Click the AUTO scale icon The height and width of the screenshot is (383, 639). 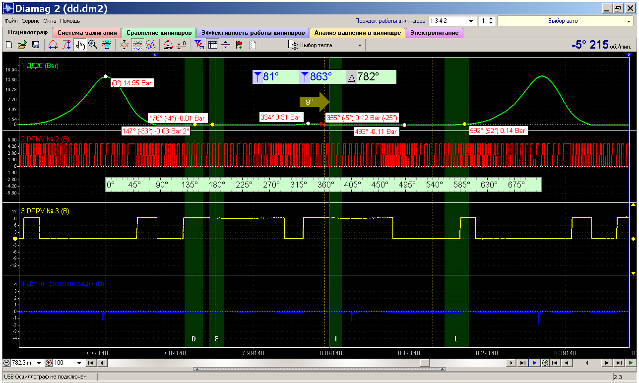coord(168,45)
